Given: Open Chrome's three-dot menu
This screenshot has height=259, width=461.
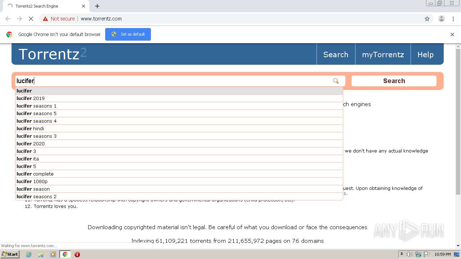Looking at the screenshot, I should click(x=453, y=19).
